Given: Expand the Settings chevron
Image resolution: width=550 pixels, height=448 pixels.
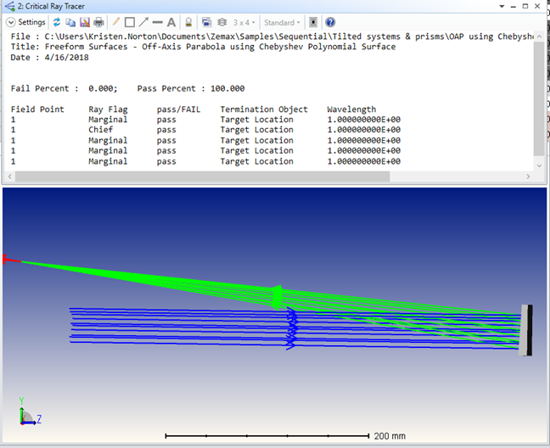Looking at the screenshot, I should (x=11, y=22).
